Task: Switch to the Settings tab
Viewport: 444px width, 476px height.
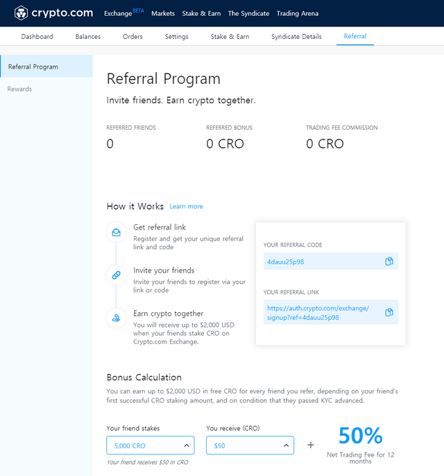Action: 177,36
